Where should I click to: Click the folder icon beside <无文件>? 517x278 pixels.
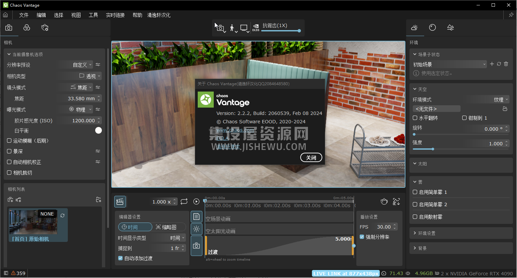point(505,109)
